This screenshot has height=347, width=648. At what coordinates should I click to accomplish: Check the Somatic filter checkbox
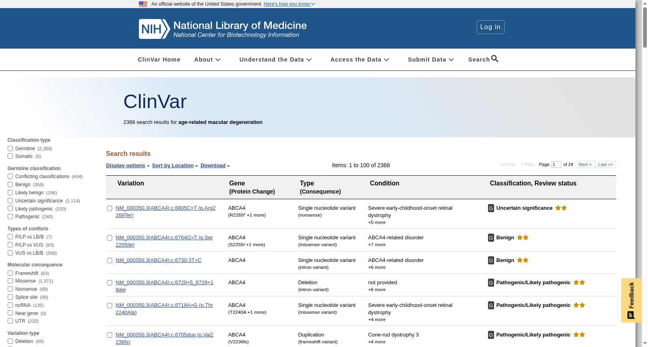point(10,156)
